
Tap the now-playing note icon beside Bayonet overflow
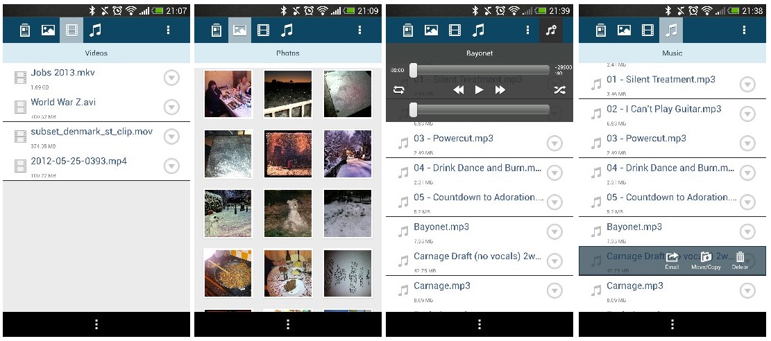[551, 30]
